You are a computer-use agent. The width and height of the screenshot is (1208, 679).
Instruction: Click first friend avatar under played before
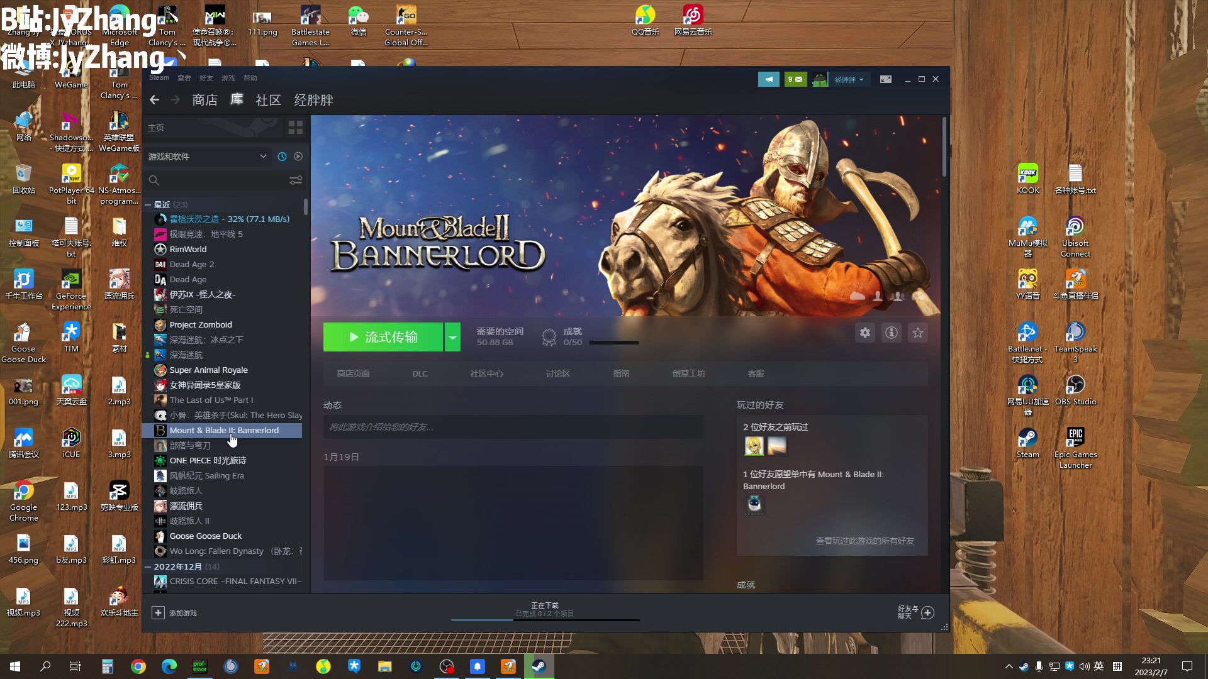(x=754, y=446)
